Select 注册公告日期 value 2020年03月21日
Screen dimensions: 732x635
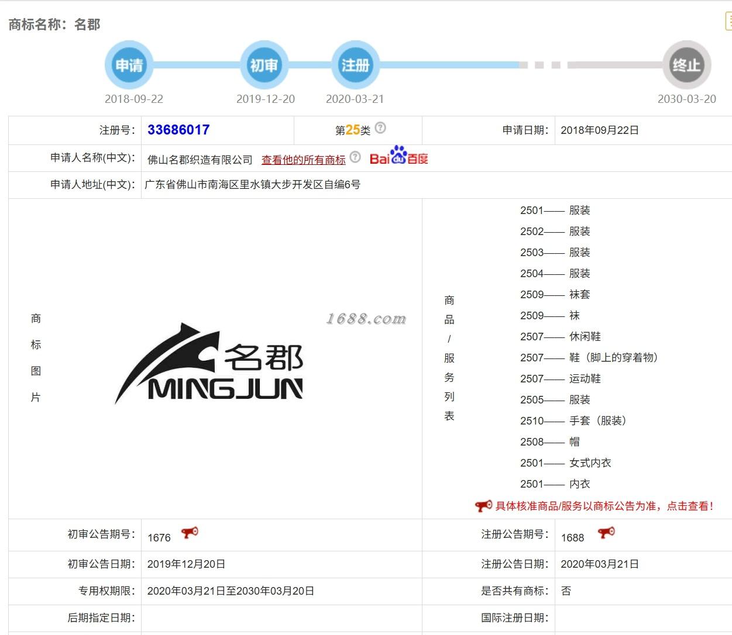[600, 564]
